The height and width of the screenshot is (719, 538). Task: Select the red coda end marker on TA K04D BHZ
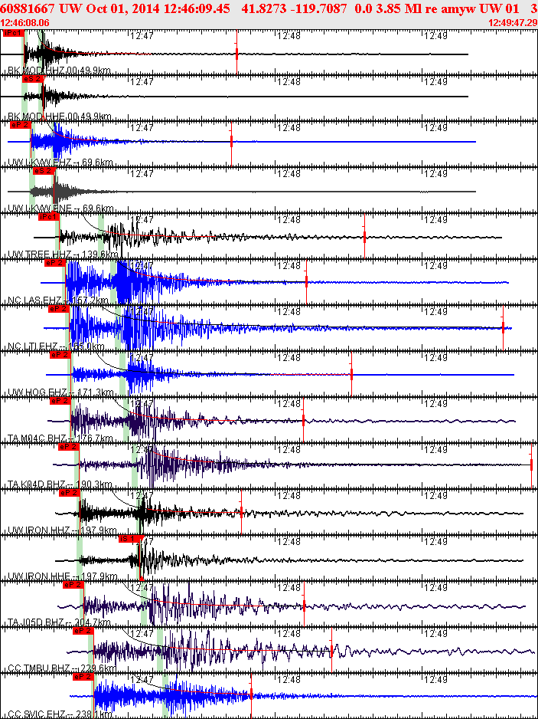(x=531, y=465)
